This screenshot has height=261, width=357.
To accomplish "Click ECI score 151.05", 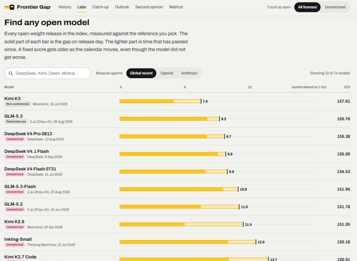I will tap(343, 224).
